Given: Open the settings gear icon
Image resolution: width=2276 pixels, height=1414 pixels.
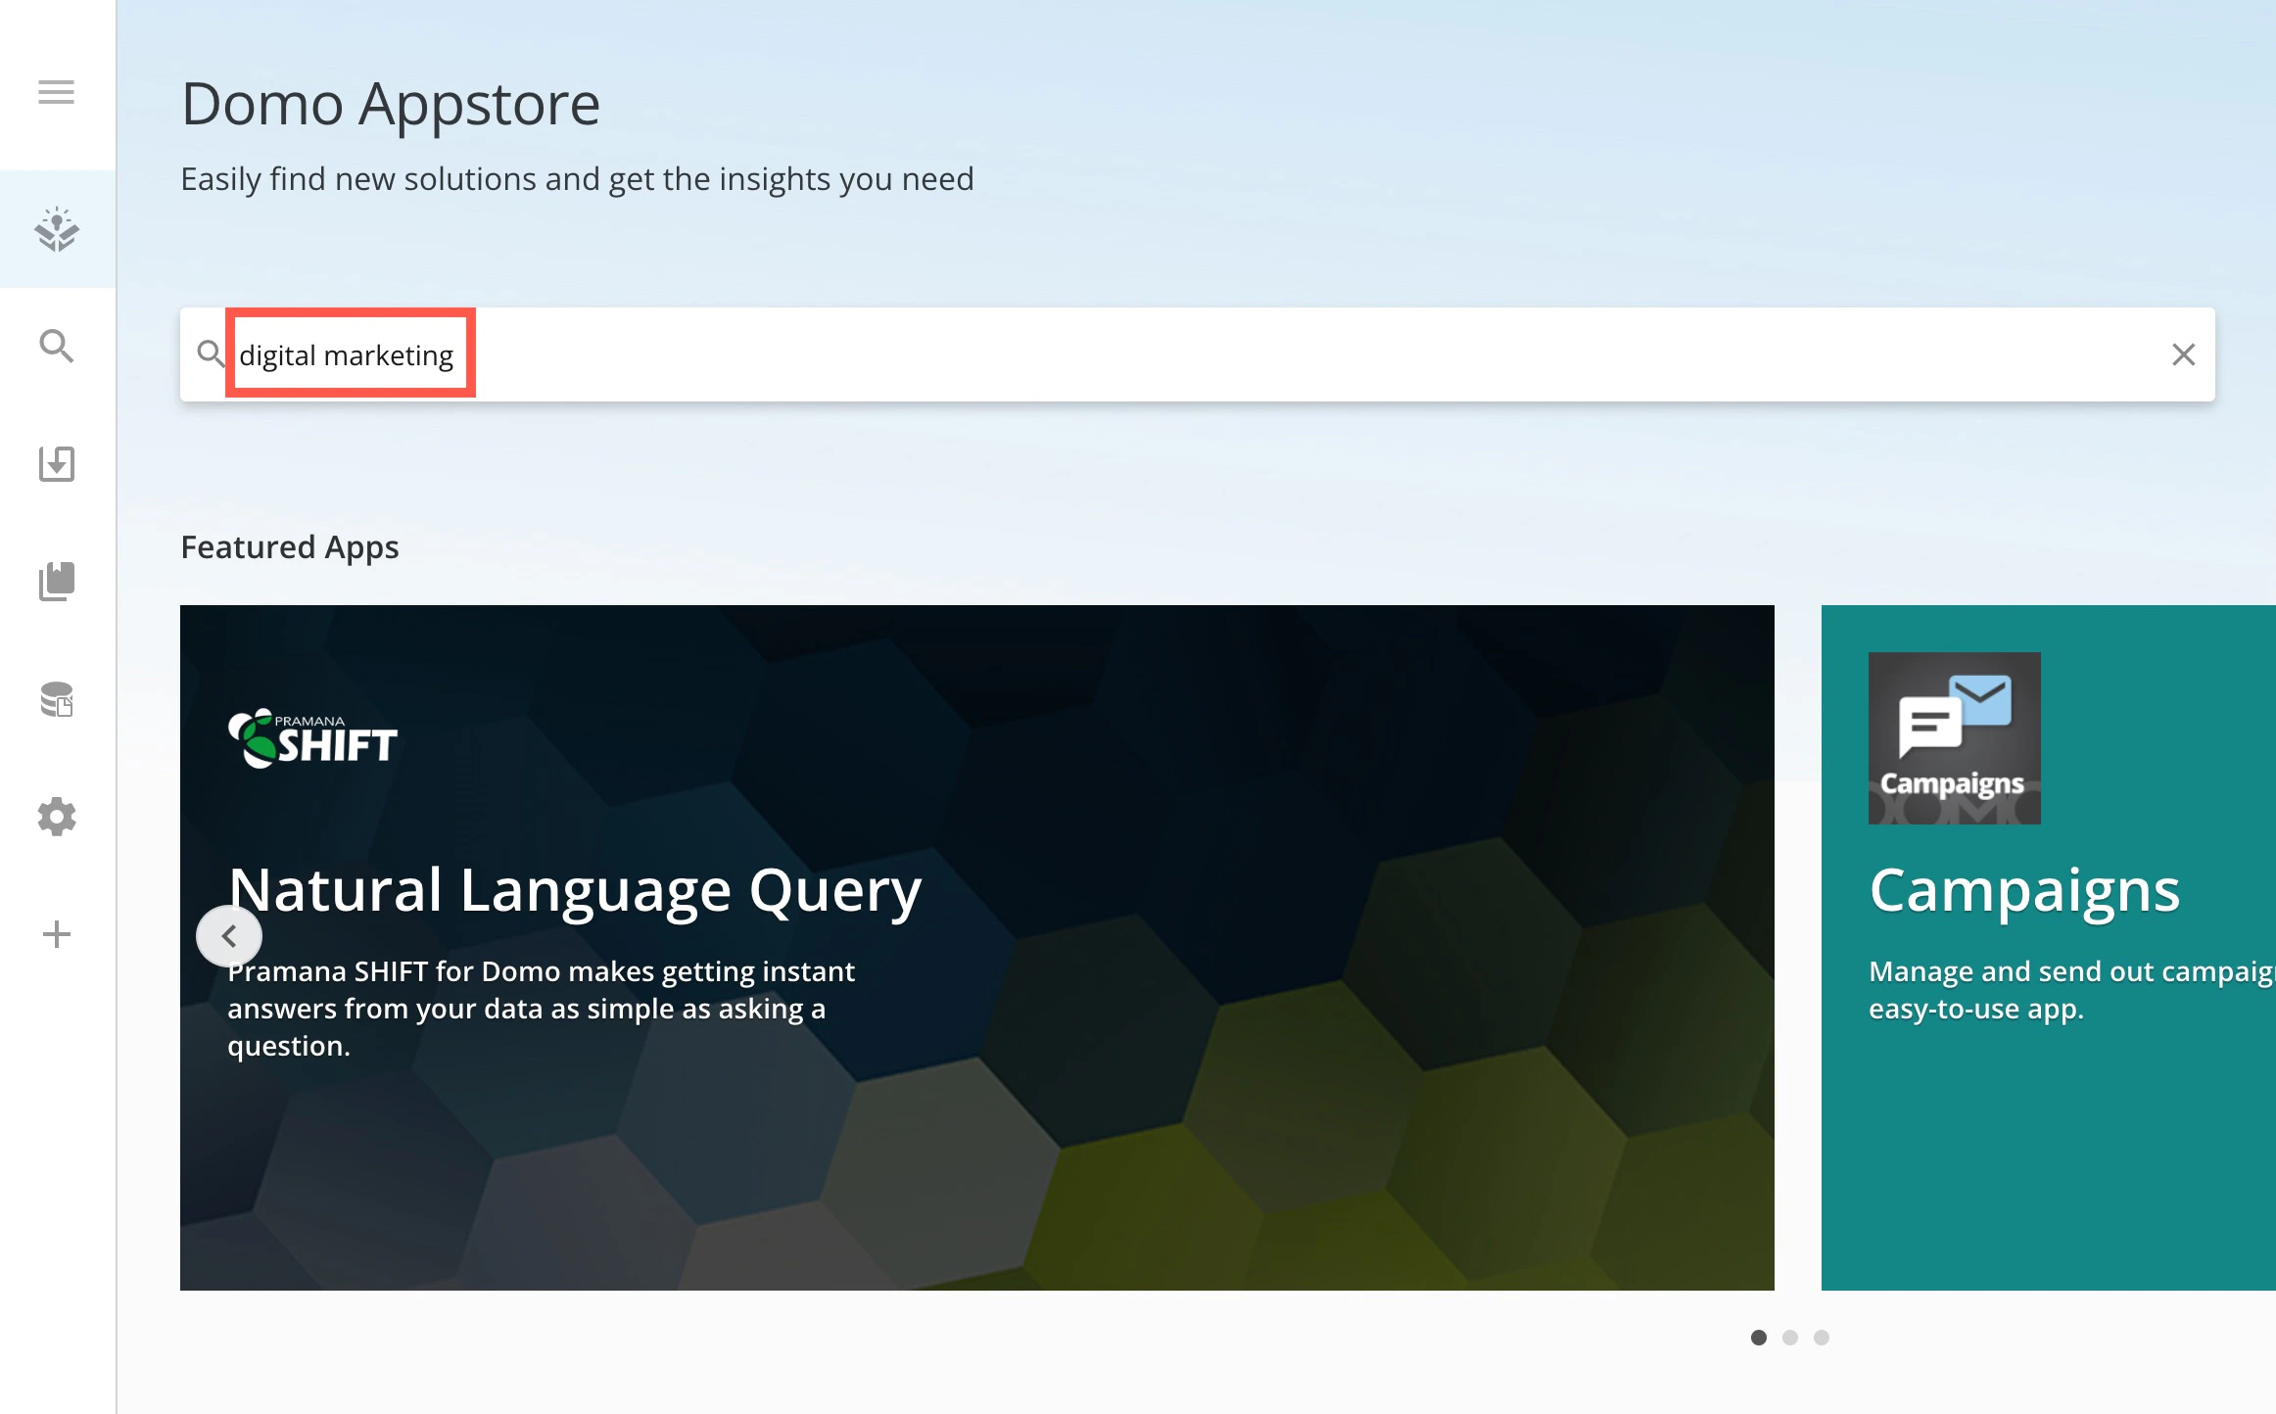Looking at the screenshot, I should 56,817.
